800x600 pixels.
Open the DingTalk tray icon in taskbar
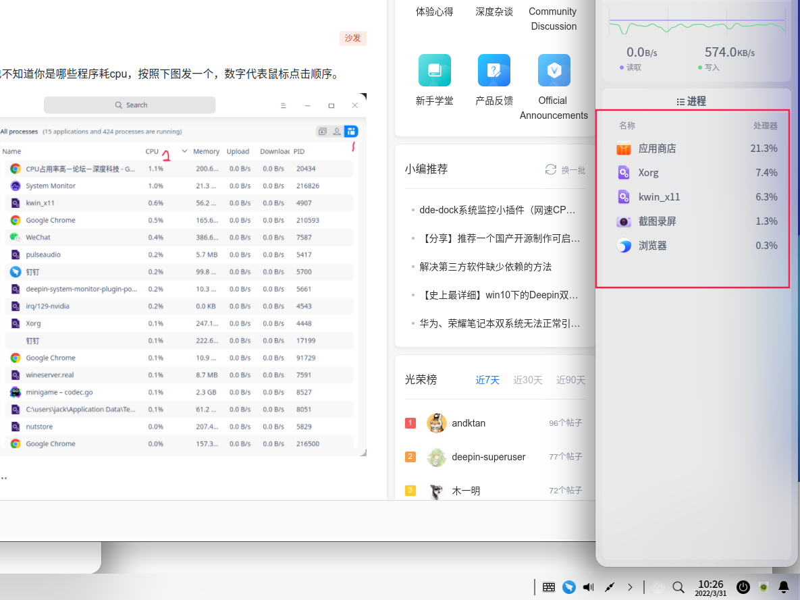coord(569,587)
